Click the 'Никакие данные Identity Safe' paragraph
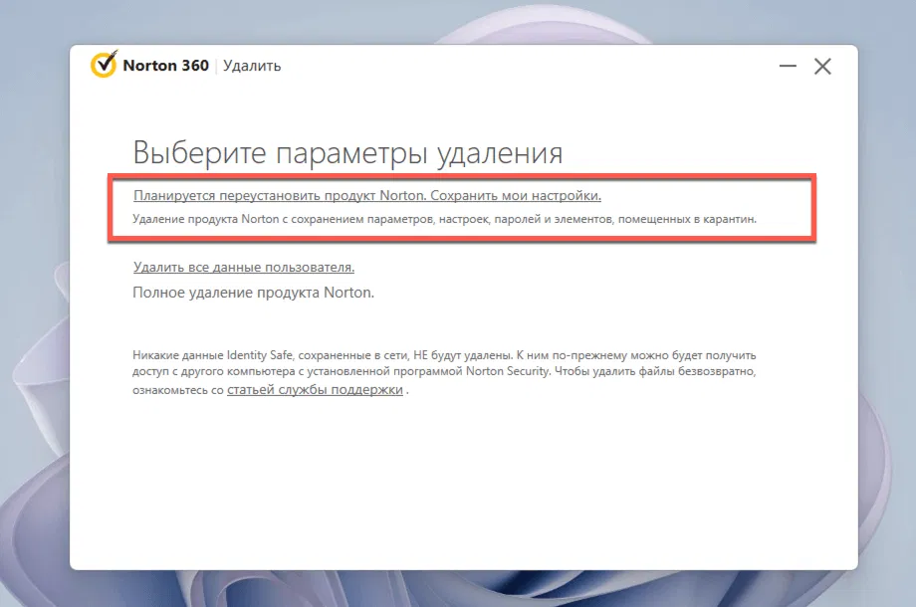 coord(444,372)
